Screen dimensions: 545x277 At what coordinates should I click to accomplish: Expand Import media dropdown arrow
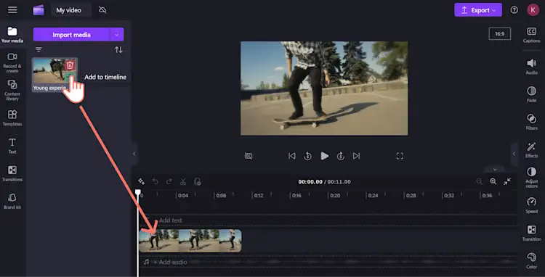pyautogui.click(x=117, y=35)
